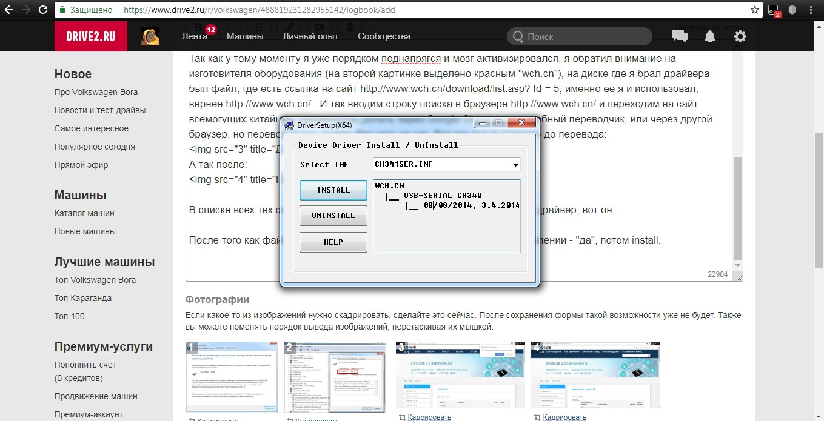Select photo thumbnail number 3
The height and width of the screenshot is (421, 824).
(460, 375)
